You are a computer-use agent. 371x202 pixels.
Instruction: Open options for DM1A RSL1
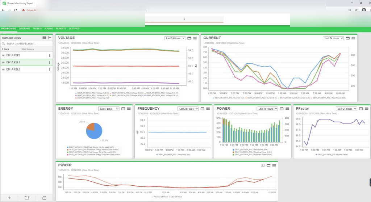tap(50, 62)
